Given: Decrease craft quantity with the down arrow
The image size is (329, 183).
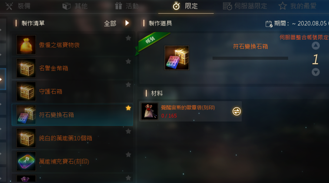Looking at the screenshot, I should point(316,72).
